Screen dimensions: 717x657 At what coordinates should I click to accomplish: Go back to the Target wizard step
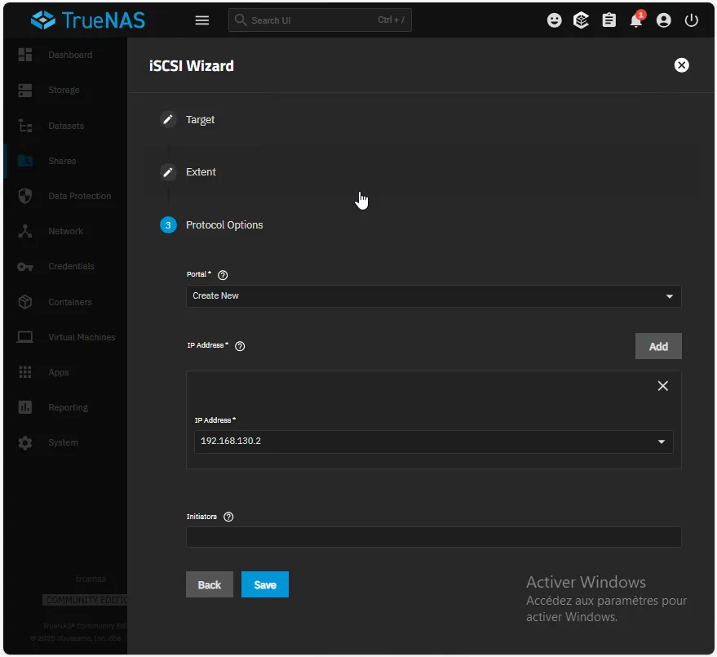click(x=200, y=120)
